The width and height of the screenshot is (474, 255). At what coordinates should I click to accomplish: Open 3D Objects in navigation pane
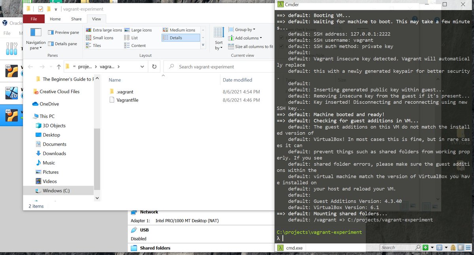coord(51,126)
